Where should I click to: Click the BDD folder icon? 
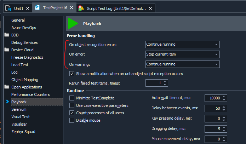(x=7, y=35)
